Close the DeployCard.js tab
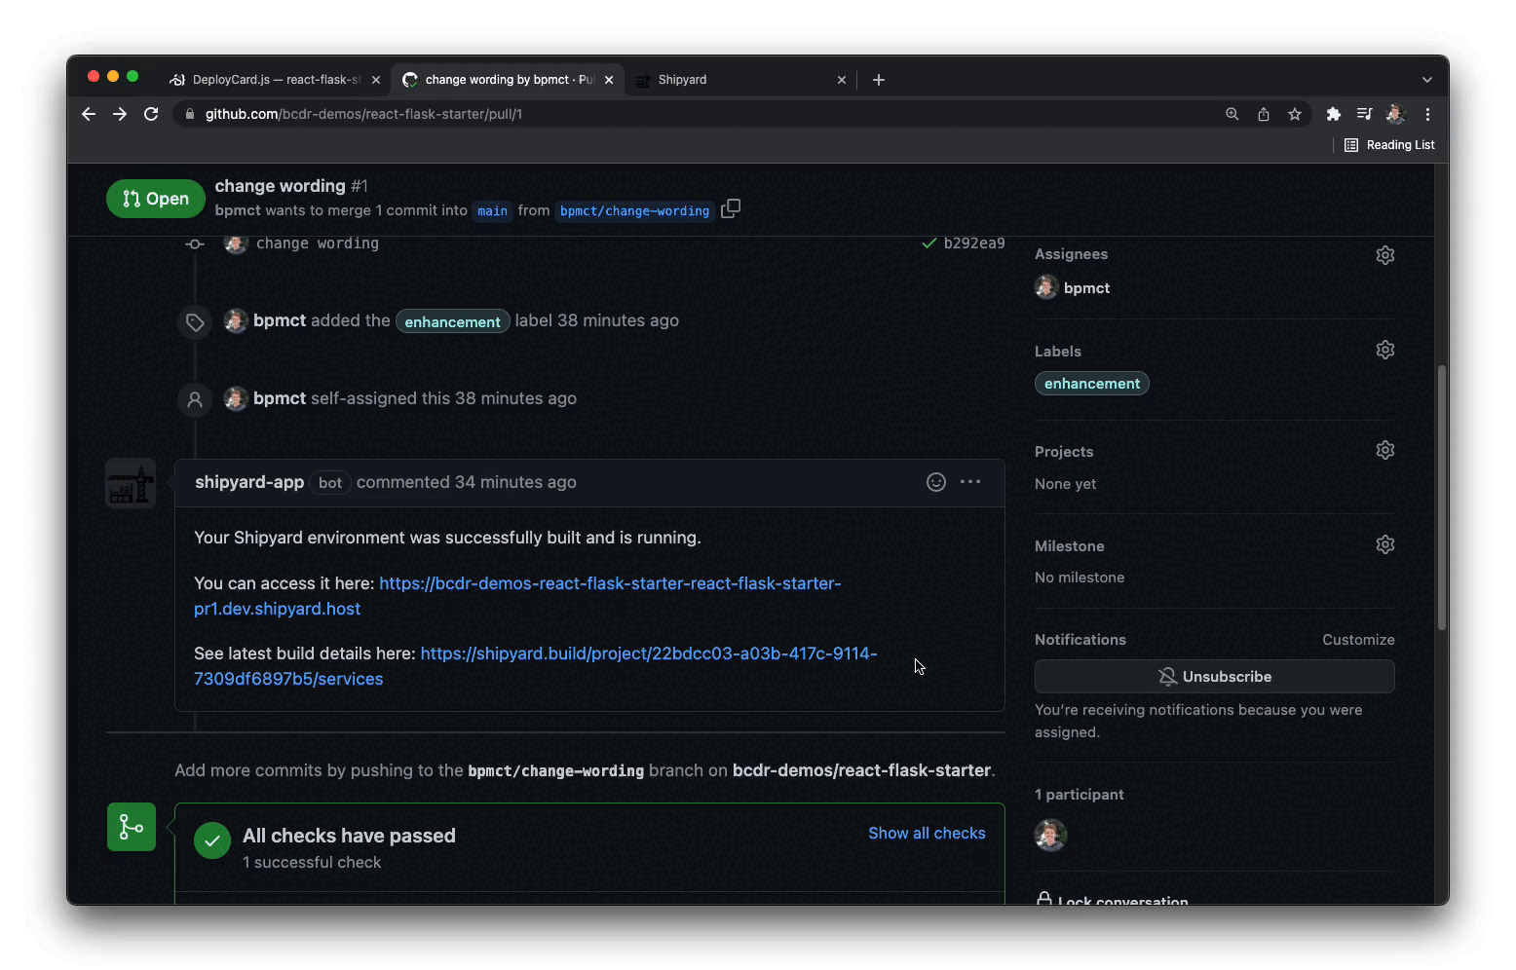 tap(376, 80)
